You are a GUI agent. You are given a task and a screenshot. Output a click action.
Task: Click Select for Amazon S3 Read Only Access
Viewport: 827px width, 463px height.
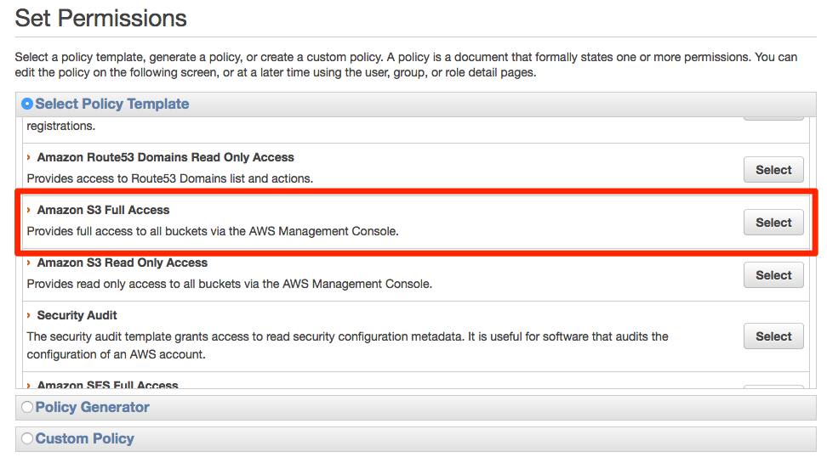click(773, 275)
